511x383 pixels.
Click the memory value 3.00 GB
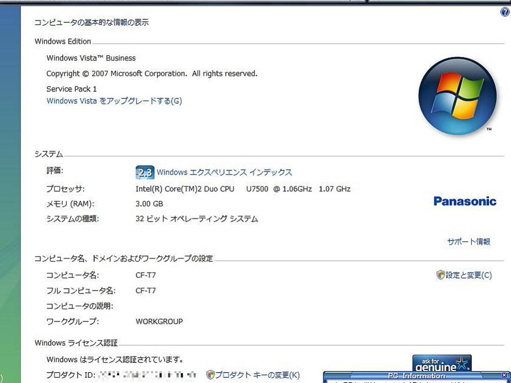(149, 204)
